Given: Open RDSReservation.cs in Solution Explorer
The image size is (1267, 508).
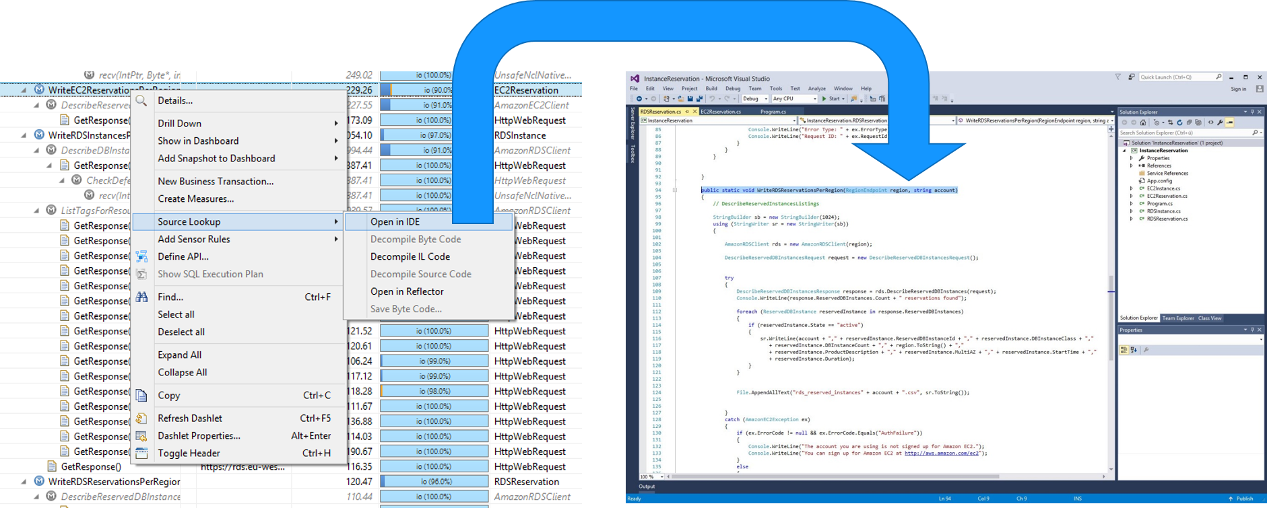Looking at the screenshot, I should point(1167,219).
